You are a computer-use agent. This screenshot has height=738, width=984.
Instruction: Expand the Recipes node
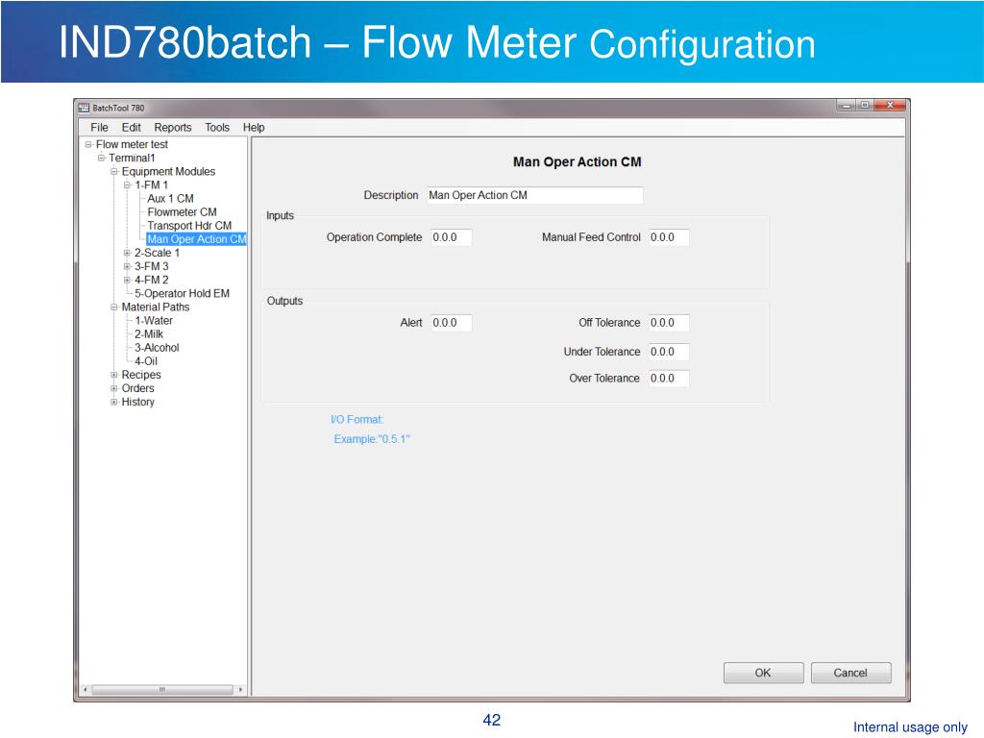(x=114, y=375)
